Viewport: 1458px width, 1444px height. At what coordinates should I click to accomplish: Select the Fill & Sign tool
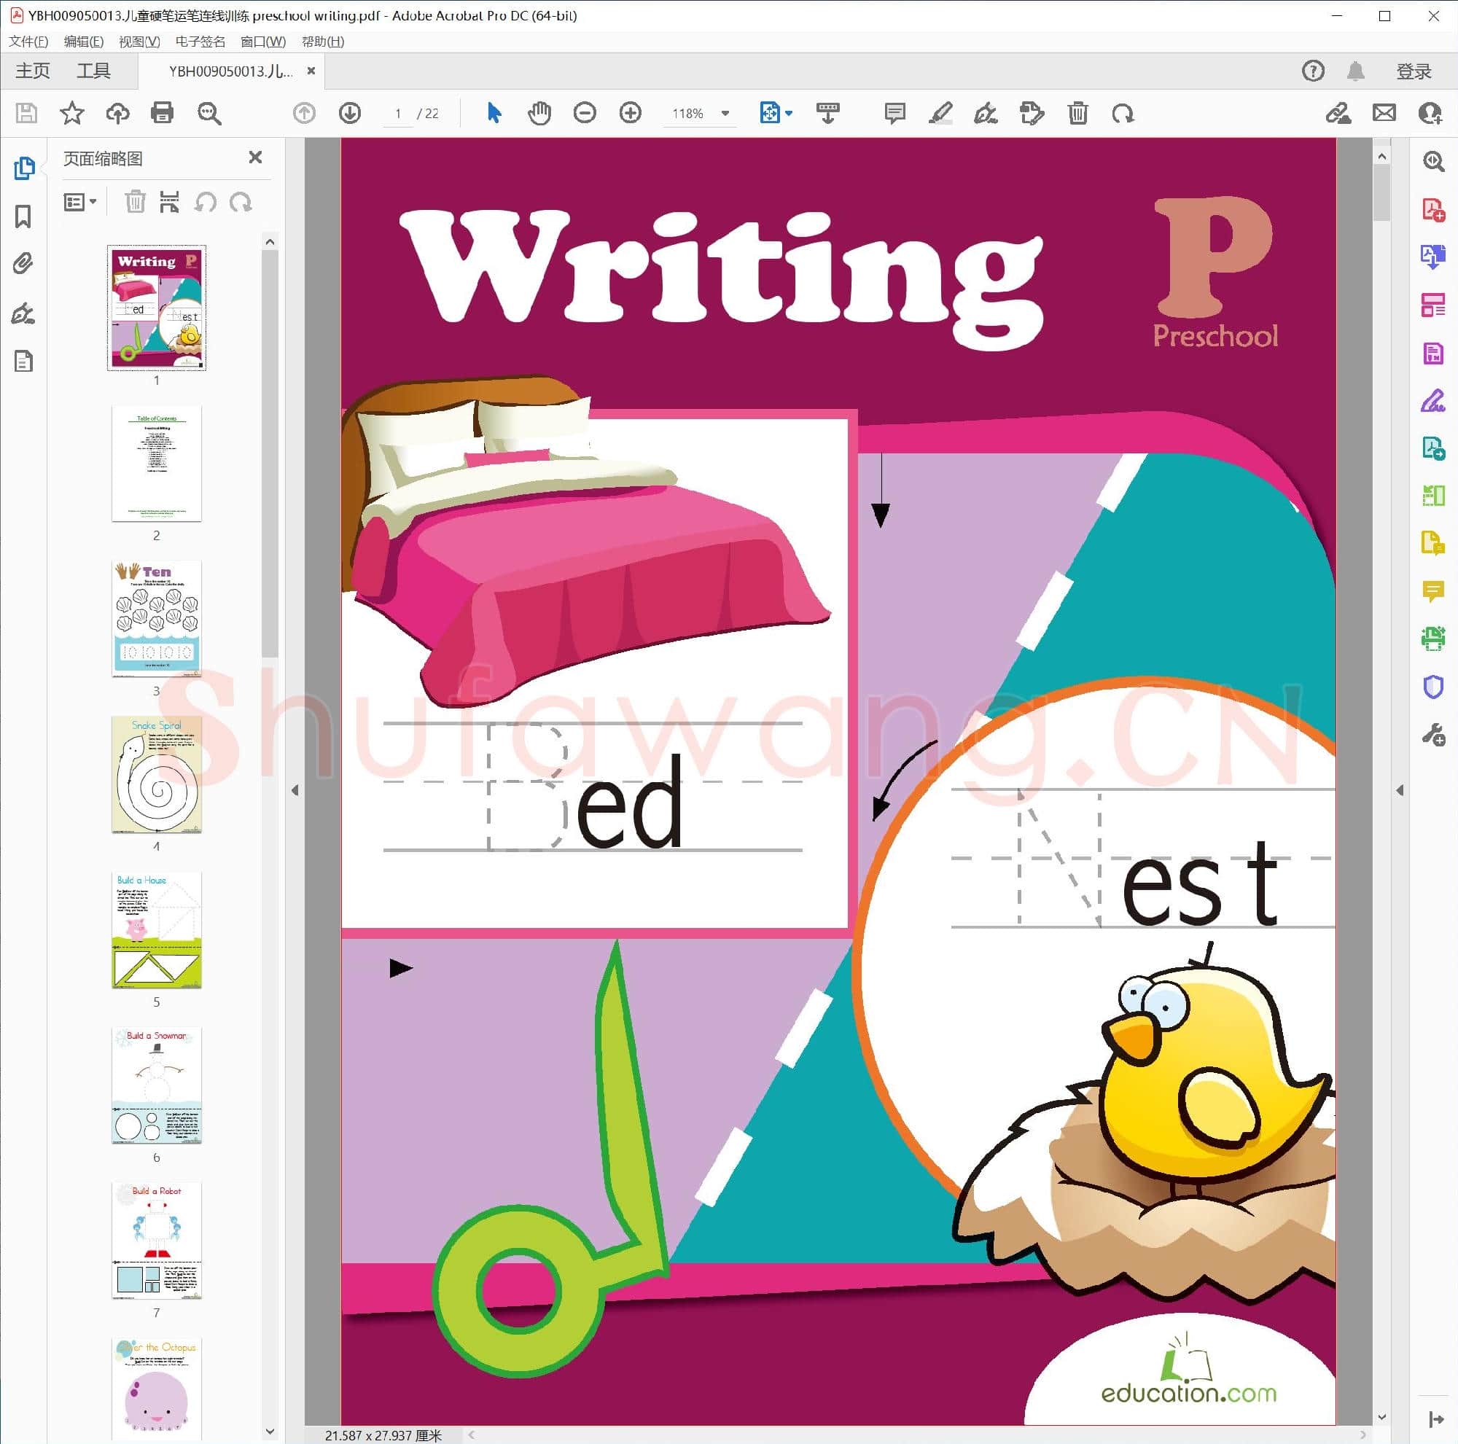(1432, 402)
